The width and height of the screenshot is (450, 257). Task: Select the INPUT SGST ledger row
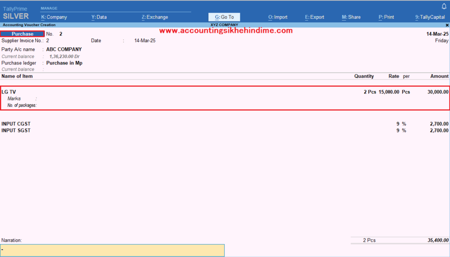tap(225, 130)
